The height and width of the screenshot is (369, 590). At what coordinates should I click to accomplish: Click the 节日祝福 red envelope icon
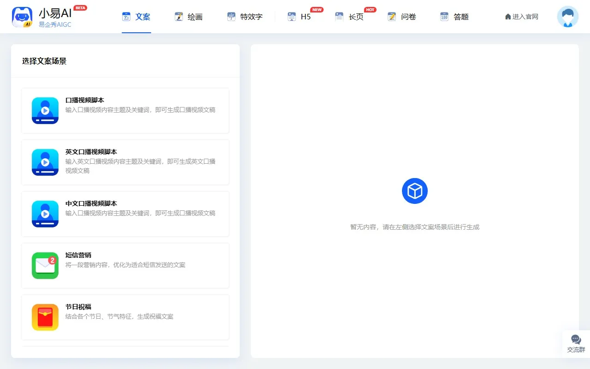45,317
